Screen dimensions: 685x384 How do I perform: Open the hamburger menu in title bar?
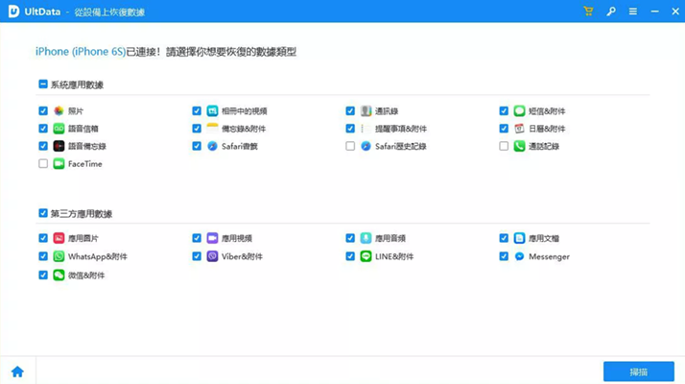[x=632, y=12]
